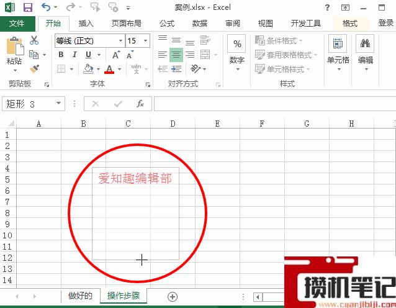Apply middle vertical alignment
Image resolution: width=396 pixels, height=308 pixels.
pos(176,40)
